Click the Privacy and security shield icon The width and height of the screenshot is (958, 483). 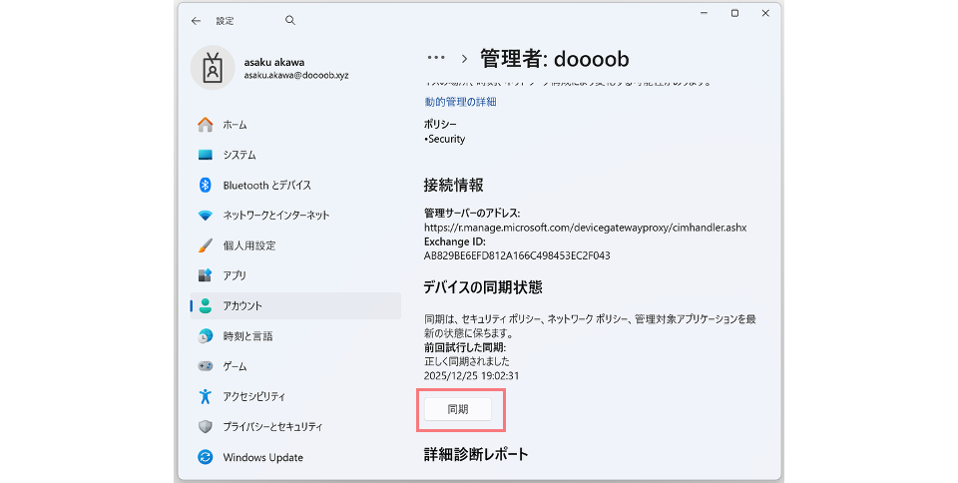point(206,426)
